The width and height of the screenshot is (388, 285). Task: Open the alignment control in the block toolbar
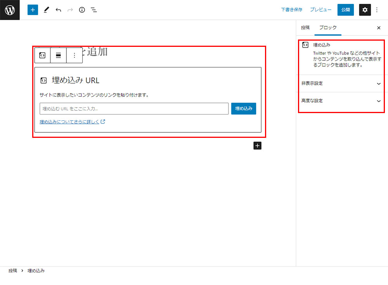(58, 55)
